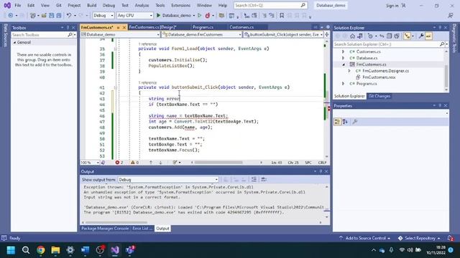Click Pending Changes Filter icon in Solution Explorer
The width and height of the screenshot is (460, 258).
[x=371, y=36]
